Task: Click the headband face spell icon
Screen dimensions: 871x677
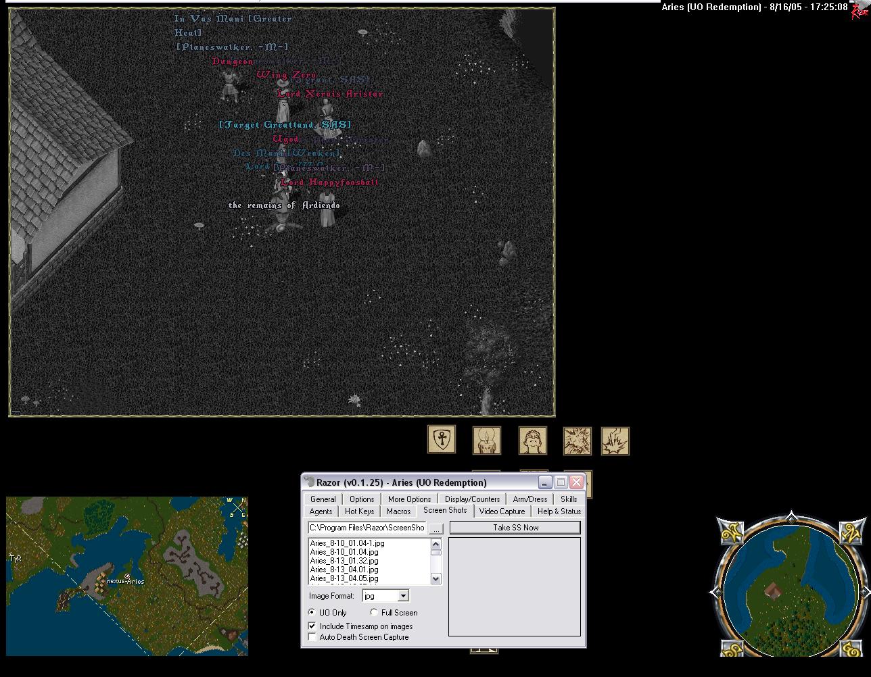Action: pos(532,441)
